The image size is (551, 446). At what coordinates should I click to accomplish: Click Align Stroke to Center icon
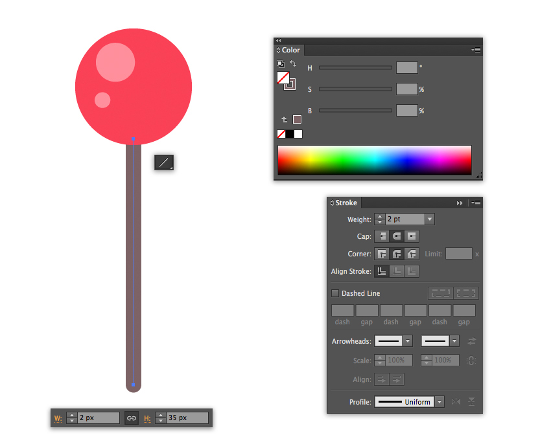[x=382, y=271]
